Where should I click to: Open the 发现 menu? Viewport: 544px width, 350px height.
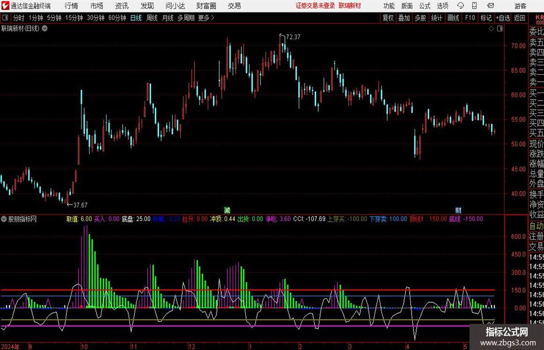click(x=147, y=6)
